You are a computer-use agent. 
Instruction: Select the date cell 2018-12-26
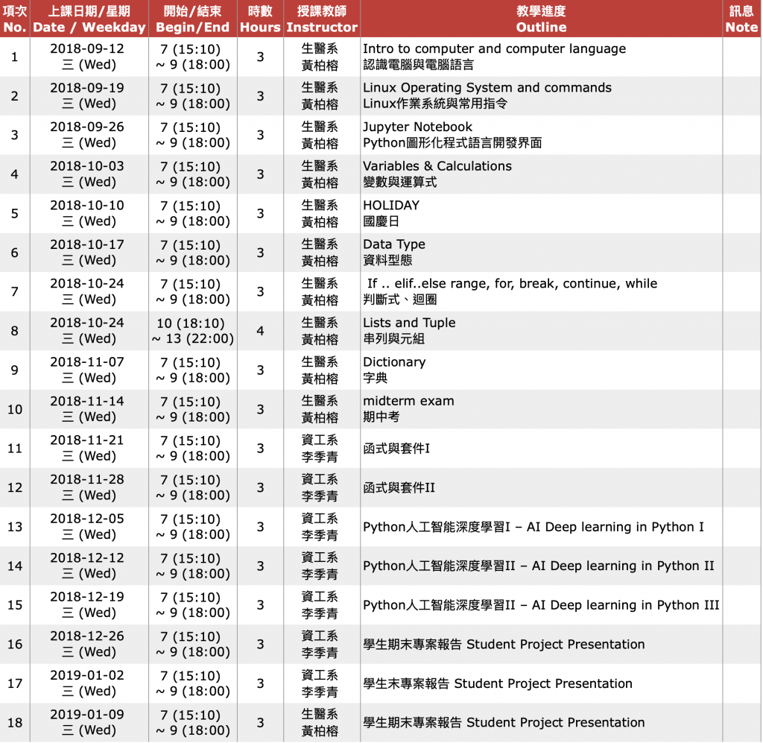click(x=89, y=644)
